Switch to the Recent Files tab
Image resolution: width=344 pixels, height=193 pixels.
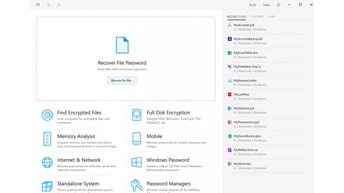(x=236, y=17)
